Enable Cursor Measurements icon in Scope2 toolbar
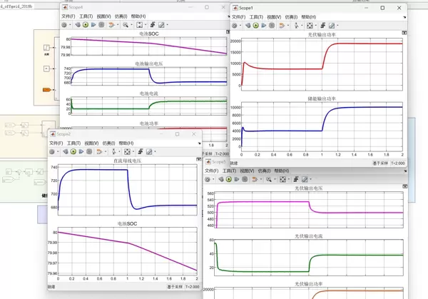 point(151,151)
